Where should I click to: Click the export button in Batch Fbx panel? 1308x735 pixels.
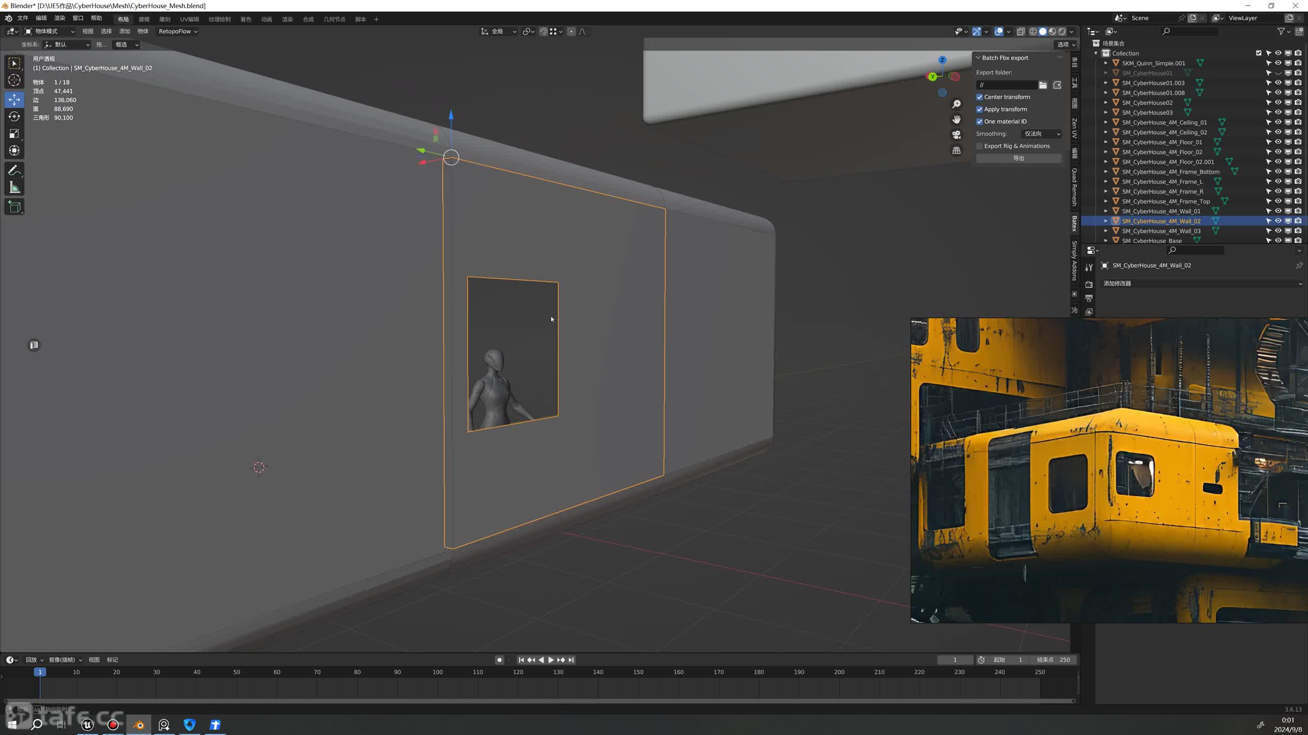1019,158
